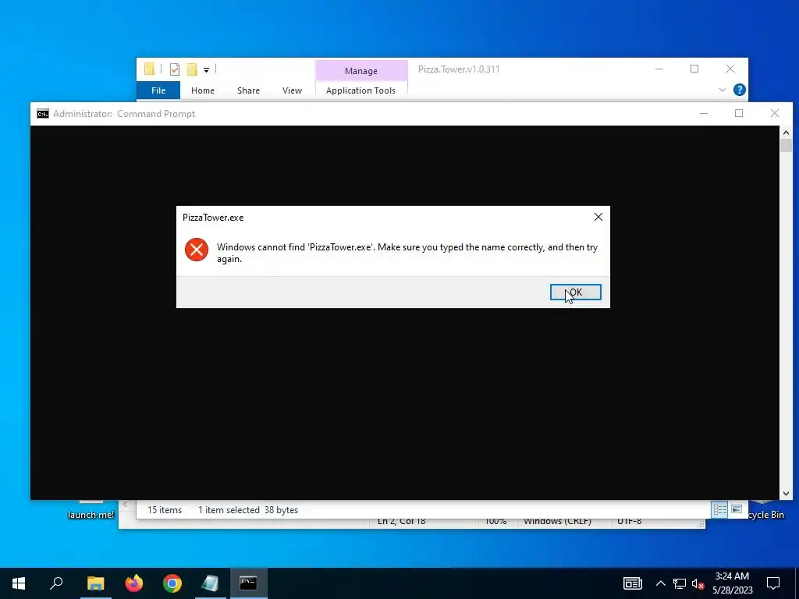Click Command Prompt scroll up arrow
Viewport: 799px width, 599px height.
pos(786,133)
